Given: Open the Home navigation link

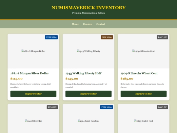Looking at the screenshot, I should [75, 24].
